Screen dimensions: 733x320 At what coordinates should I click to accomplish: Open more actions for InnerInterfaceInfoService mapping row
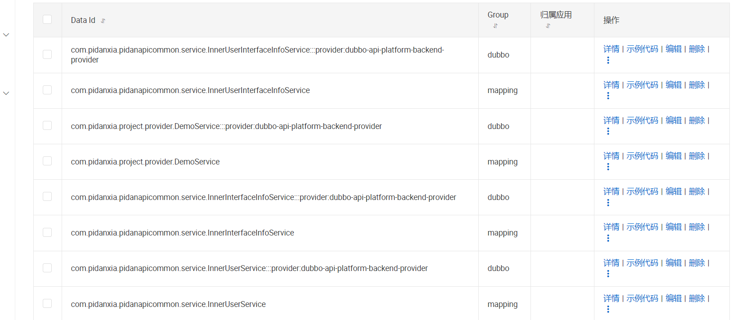pos(608,238)
